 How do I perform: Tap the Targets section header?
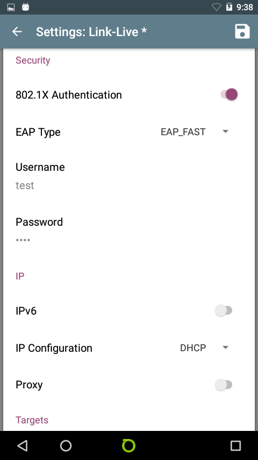click(32, 420)
